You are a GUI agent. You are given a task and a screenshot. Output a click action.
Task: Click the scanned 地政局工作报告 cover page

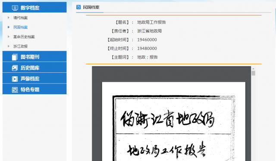(x=173, y=121)
